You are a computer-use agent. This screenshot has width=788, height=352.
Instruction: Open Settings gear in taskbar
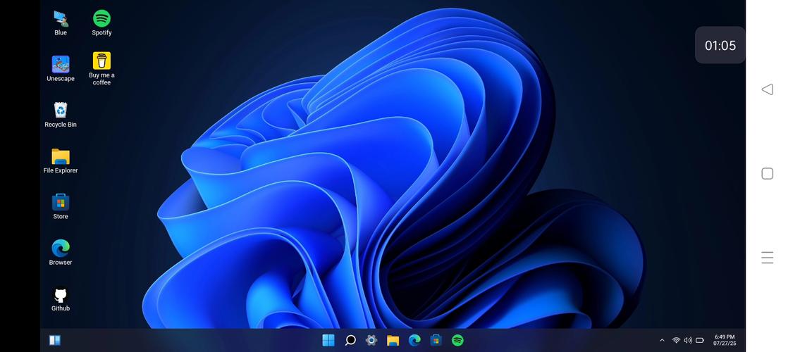coord(371,341)
